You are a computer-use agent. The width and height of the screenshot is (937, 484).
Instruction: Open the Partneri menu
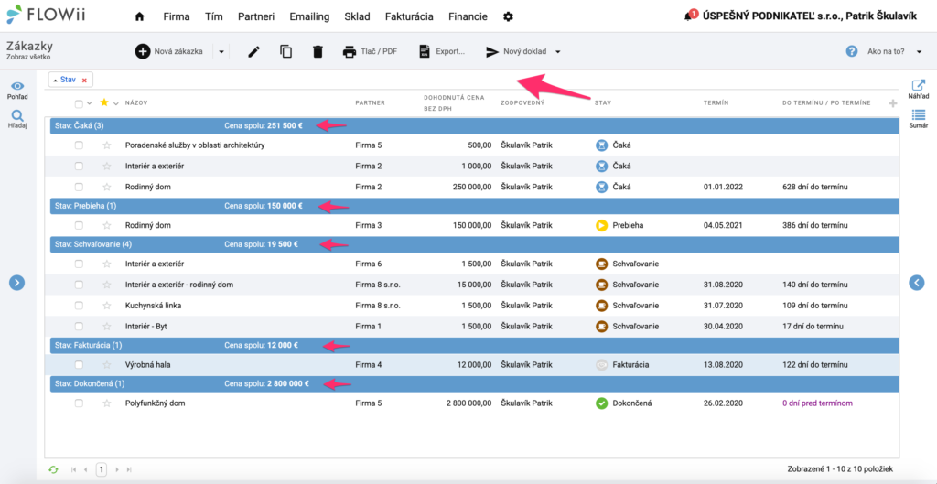(x=256, y=16)
